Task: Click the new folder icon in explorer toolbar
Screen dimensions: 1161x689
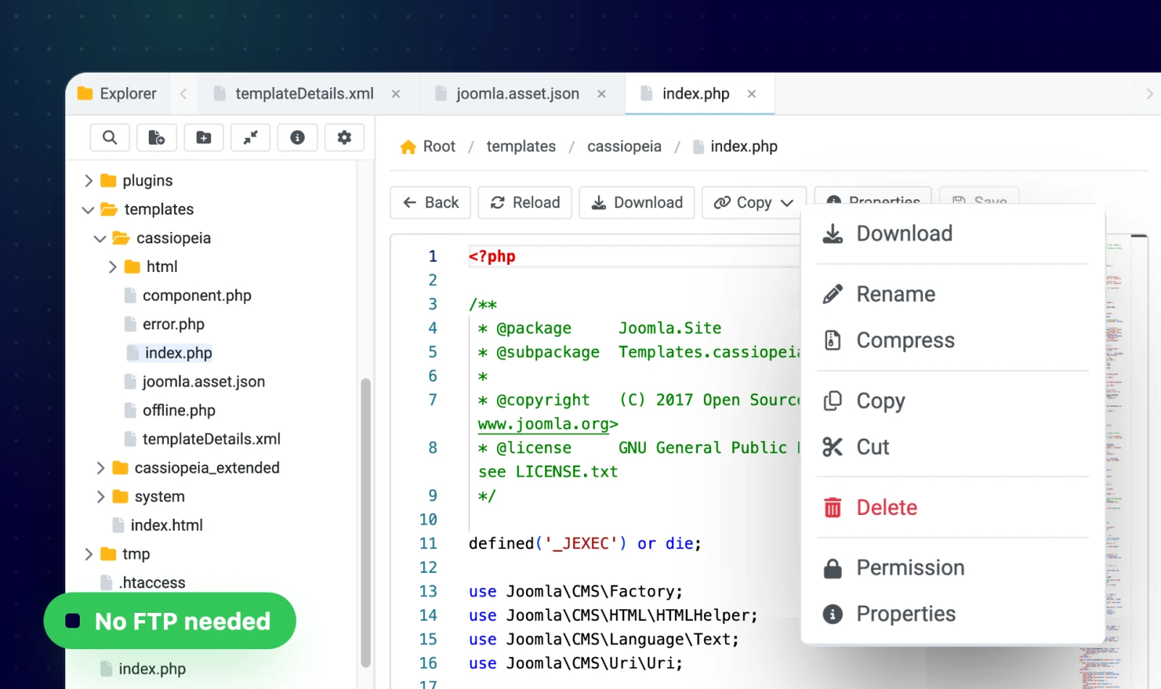Action: click(204, 137)
